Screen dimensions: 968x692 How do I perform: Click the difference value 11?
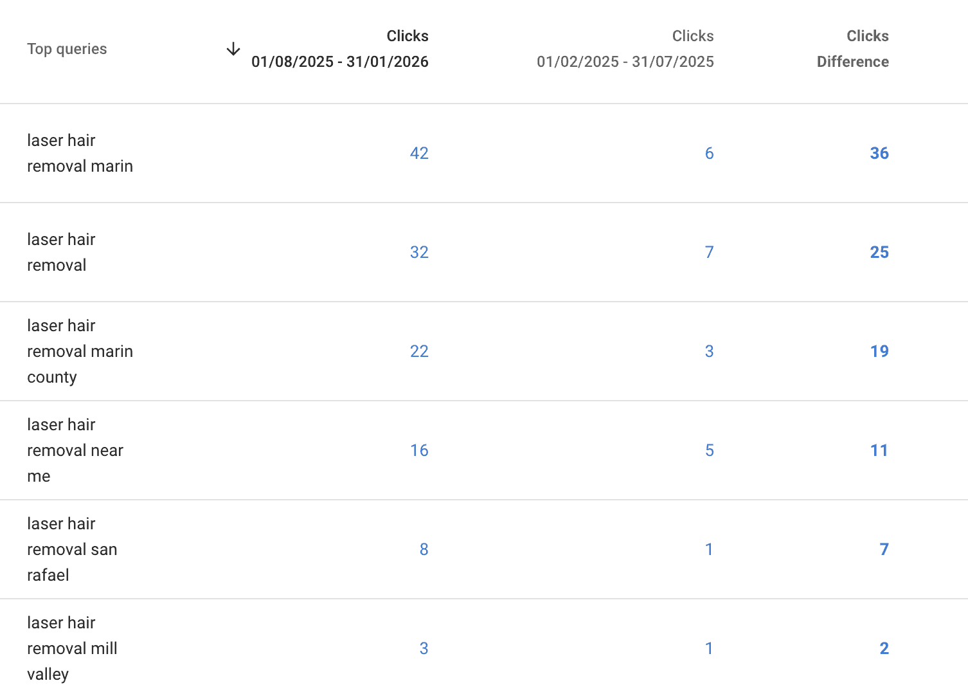(879, 450)
